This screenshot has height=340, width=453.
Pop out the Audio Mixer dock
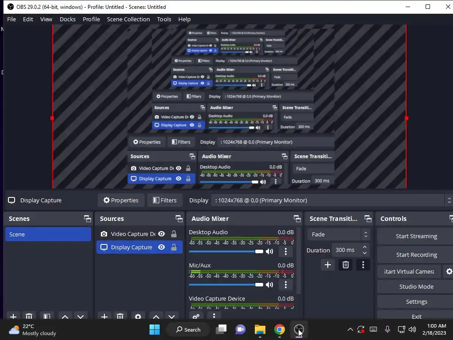tap(297, 219)
